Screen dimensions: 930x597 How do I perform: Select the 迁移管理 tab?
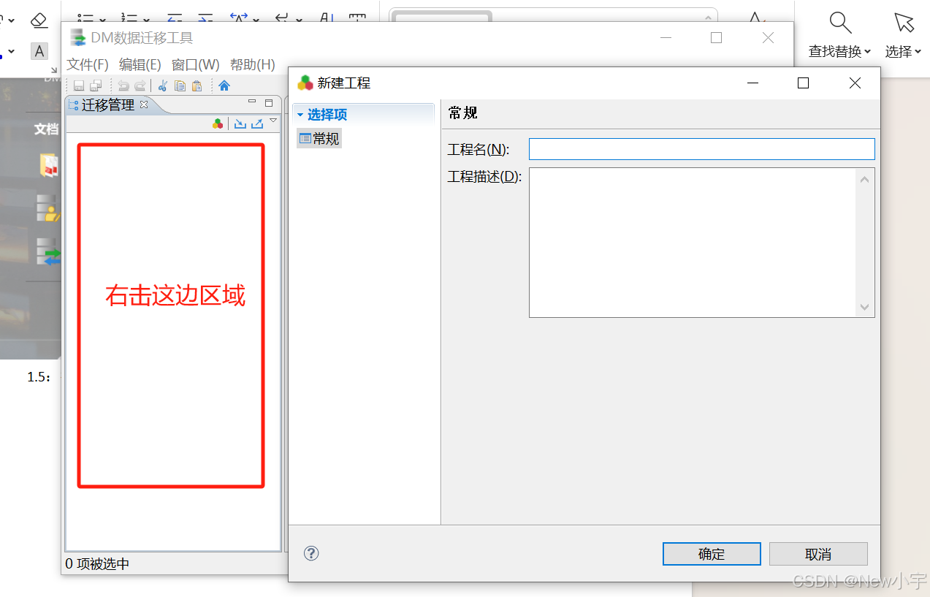point(108,104)
